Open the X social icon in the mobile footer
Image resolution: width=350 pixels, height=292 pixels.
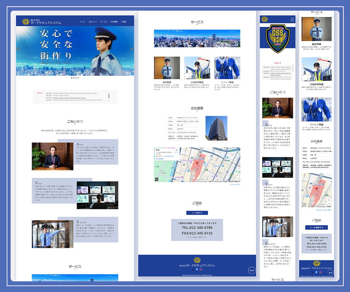312,272
